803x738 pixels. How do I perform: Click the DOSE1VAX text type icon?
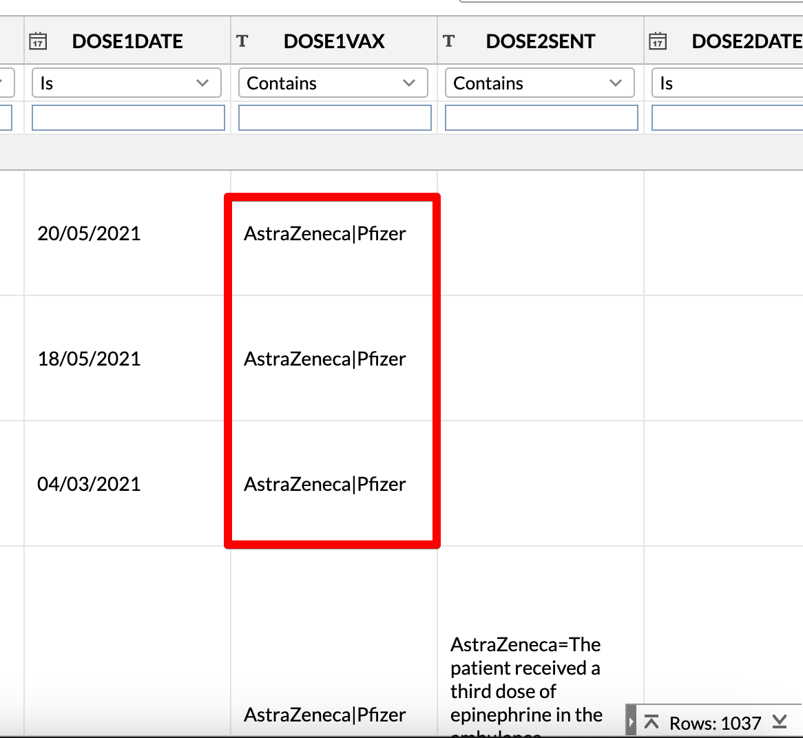click(x=242, y=41)
